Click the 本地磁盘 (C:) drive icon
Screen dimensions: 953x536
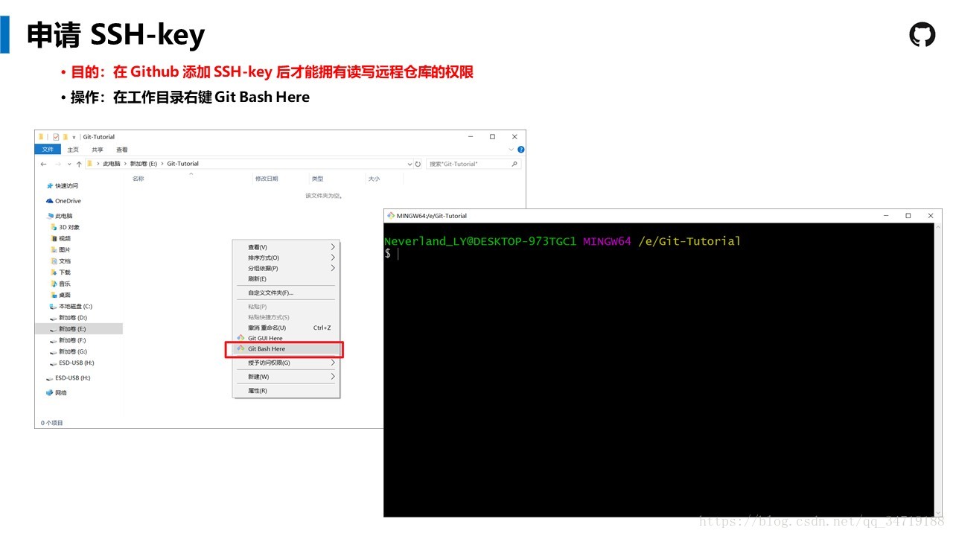coord(54,306)
